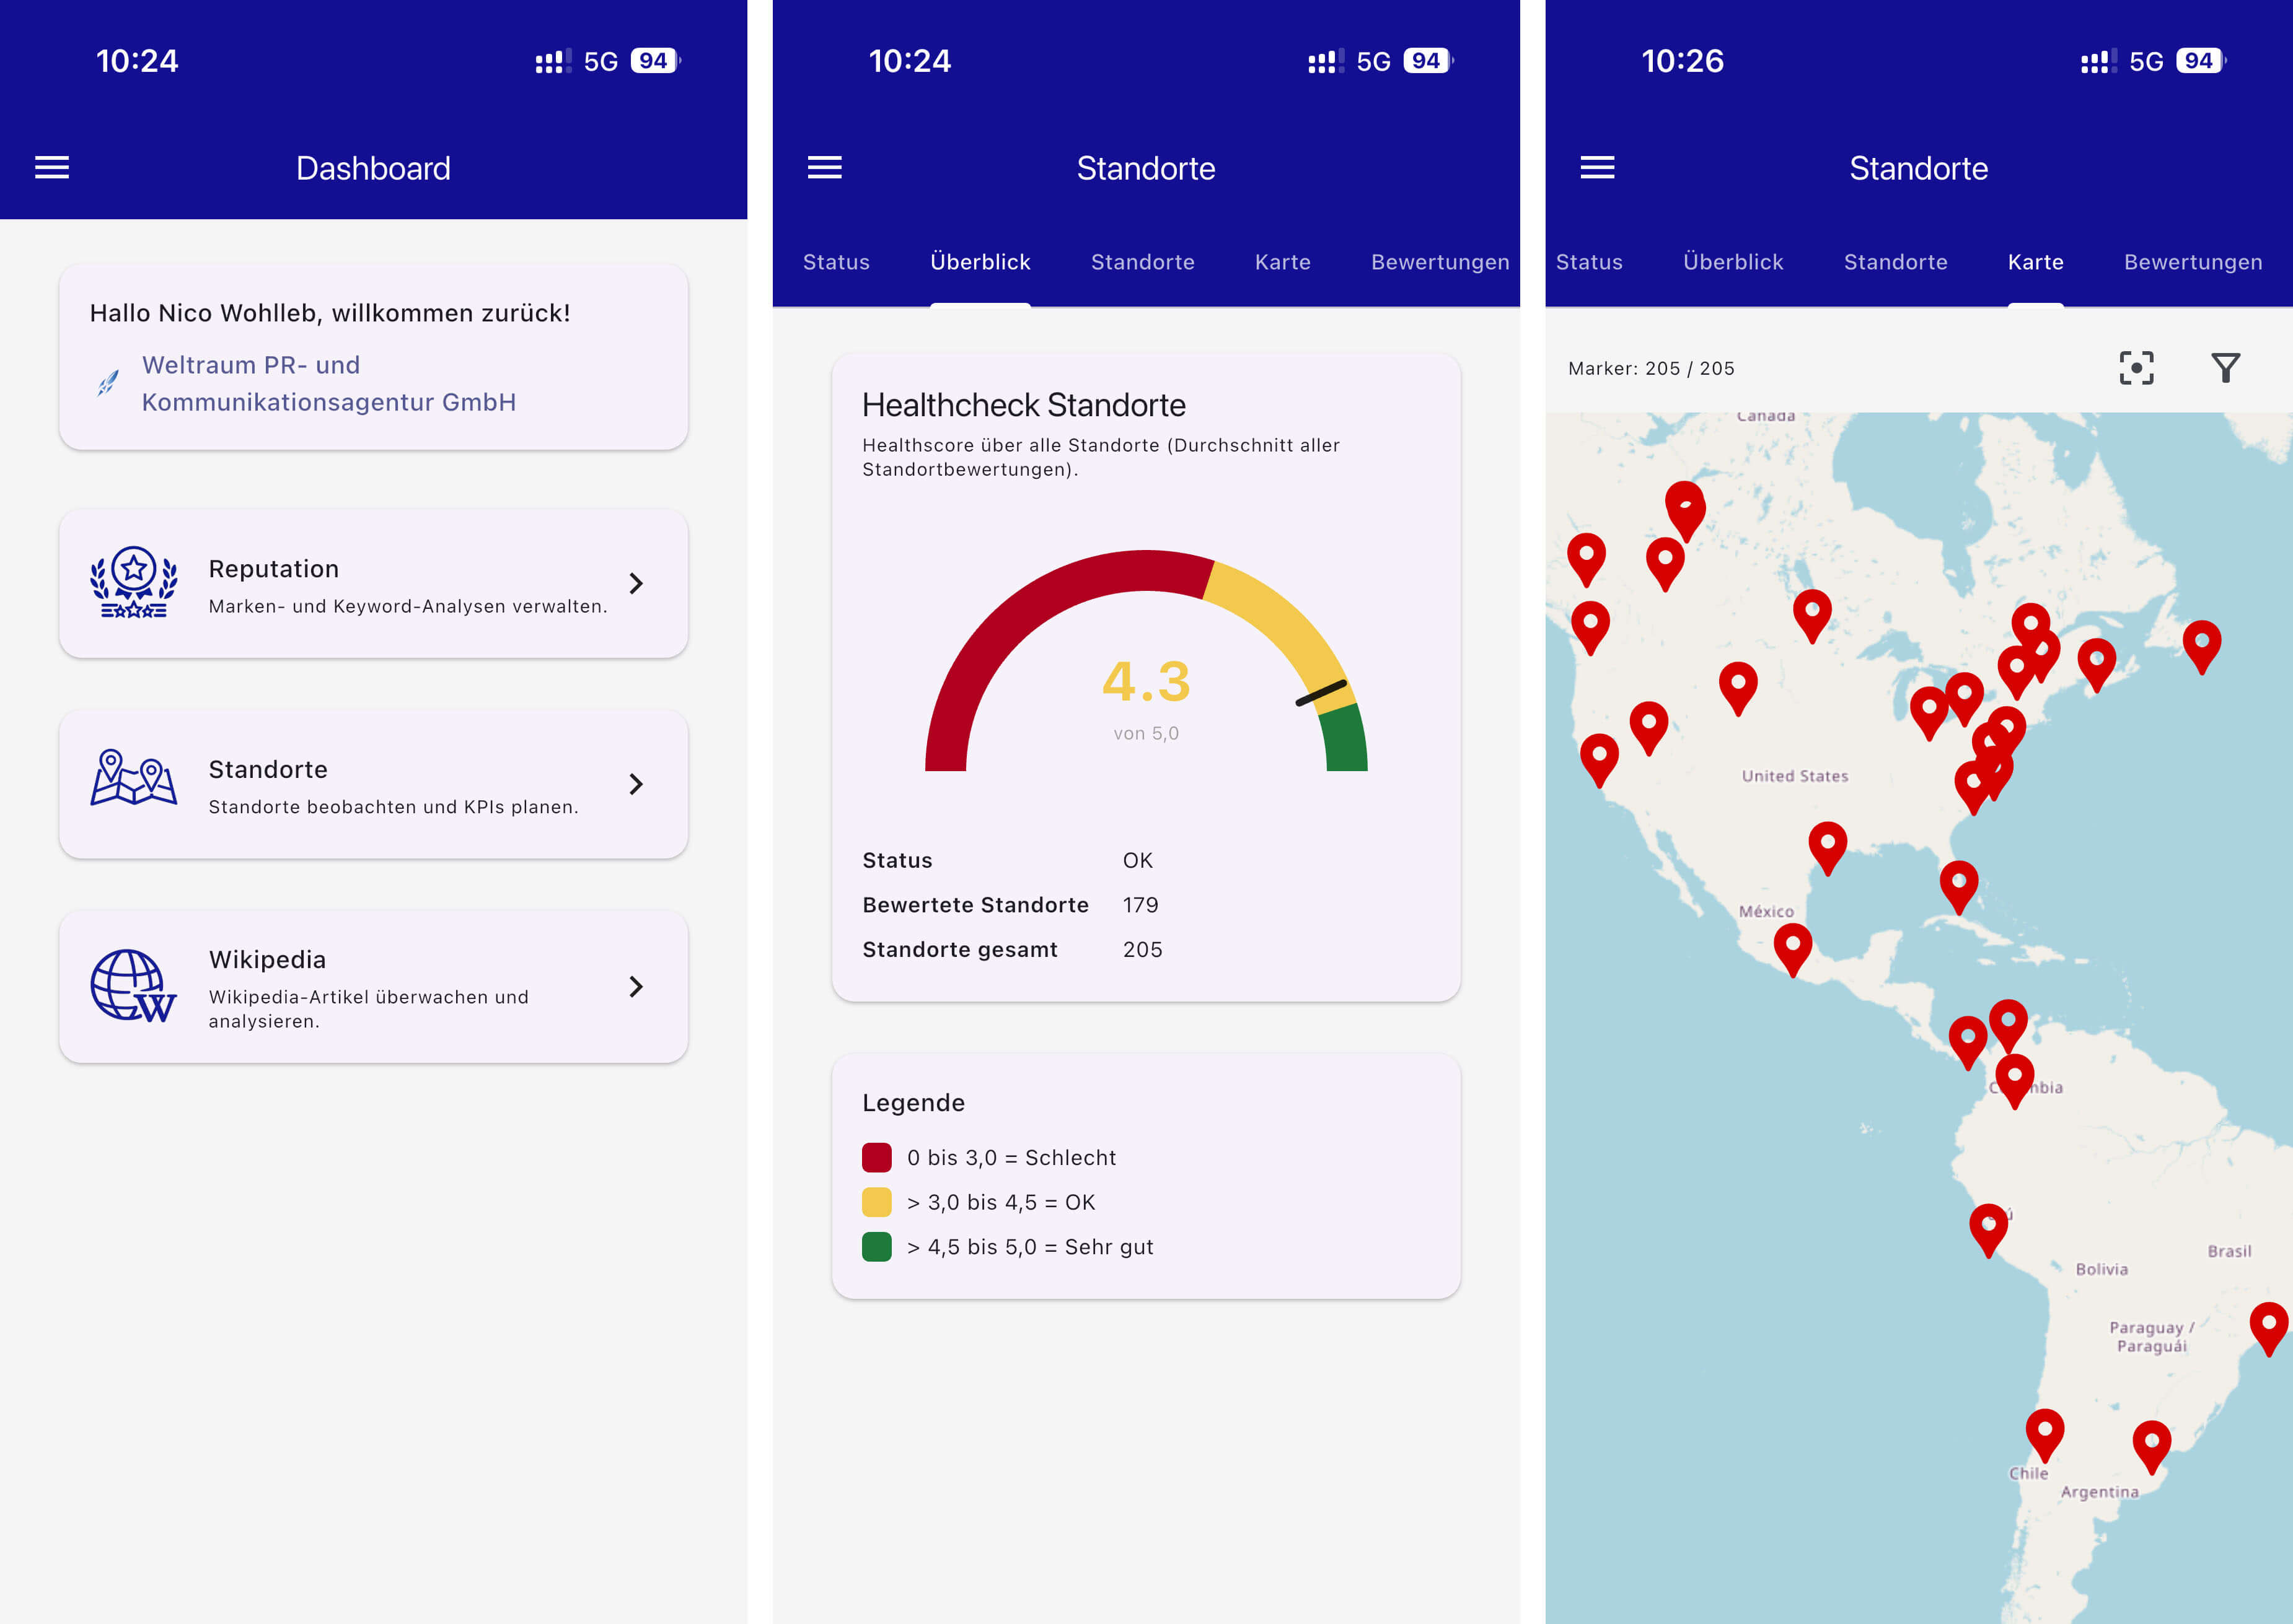Tap the Legende heading
This screenshot has width=2293, height=1624.
(x=913, y=1103)
